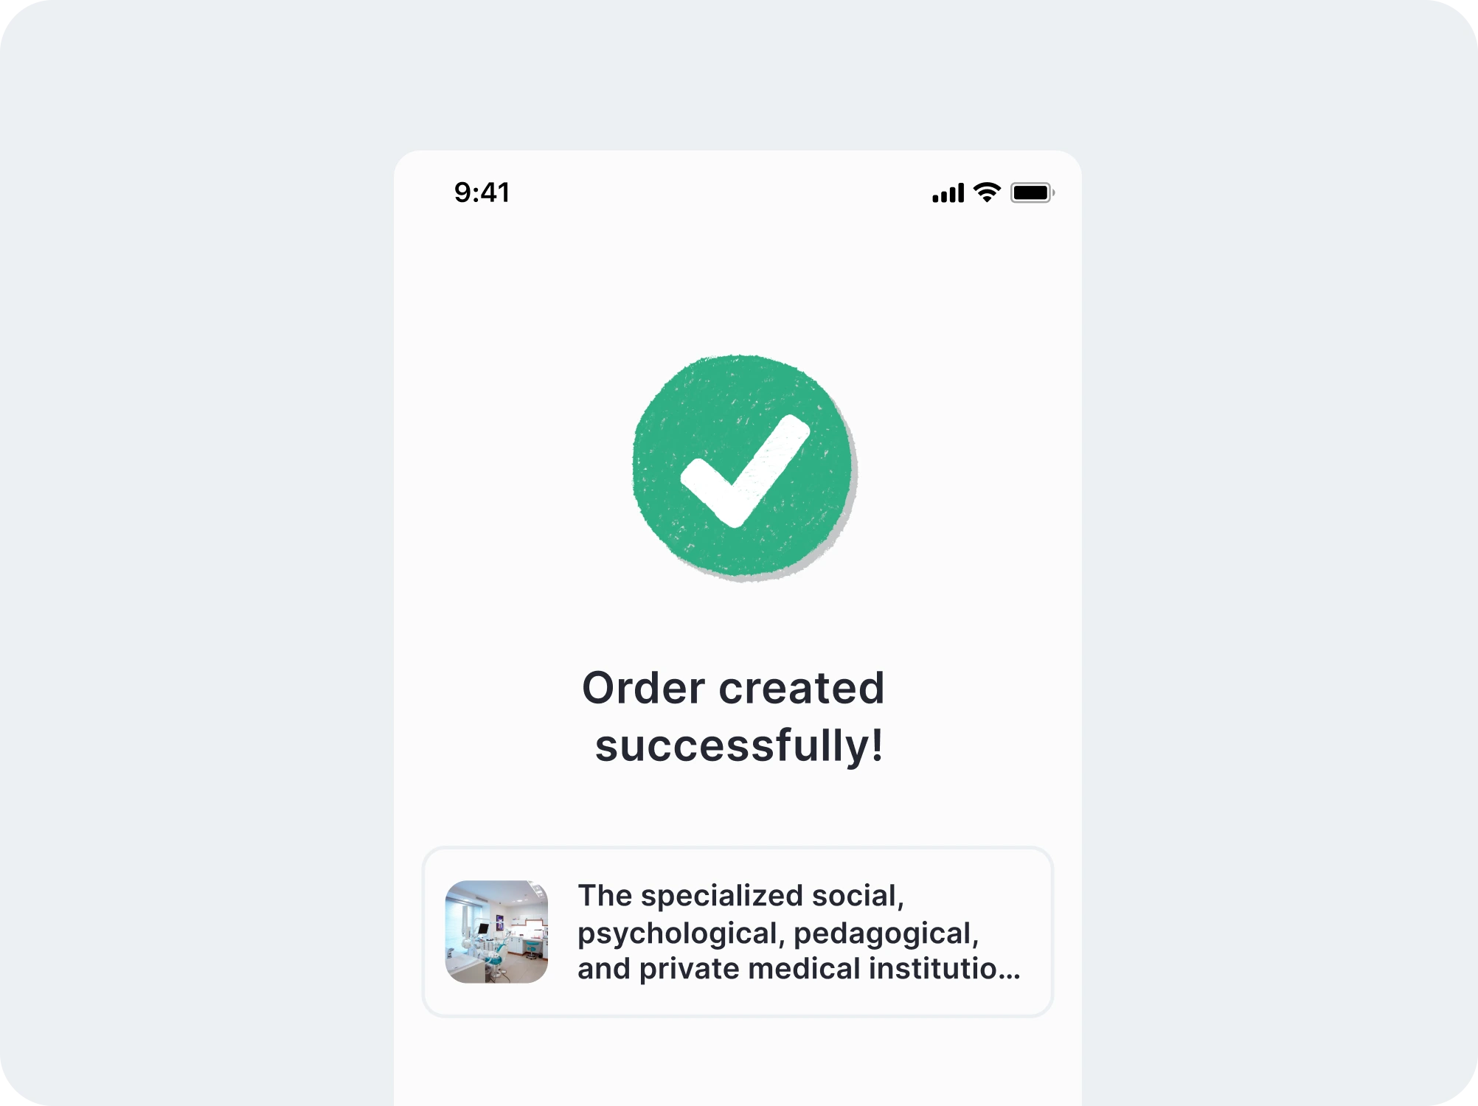This screenshot has height=1106, width=1478.
Task: Click the word "Order" in the heading
Action: pos(643,688)
